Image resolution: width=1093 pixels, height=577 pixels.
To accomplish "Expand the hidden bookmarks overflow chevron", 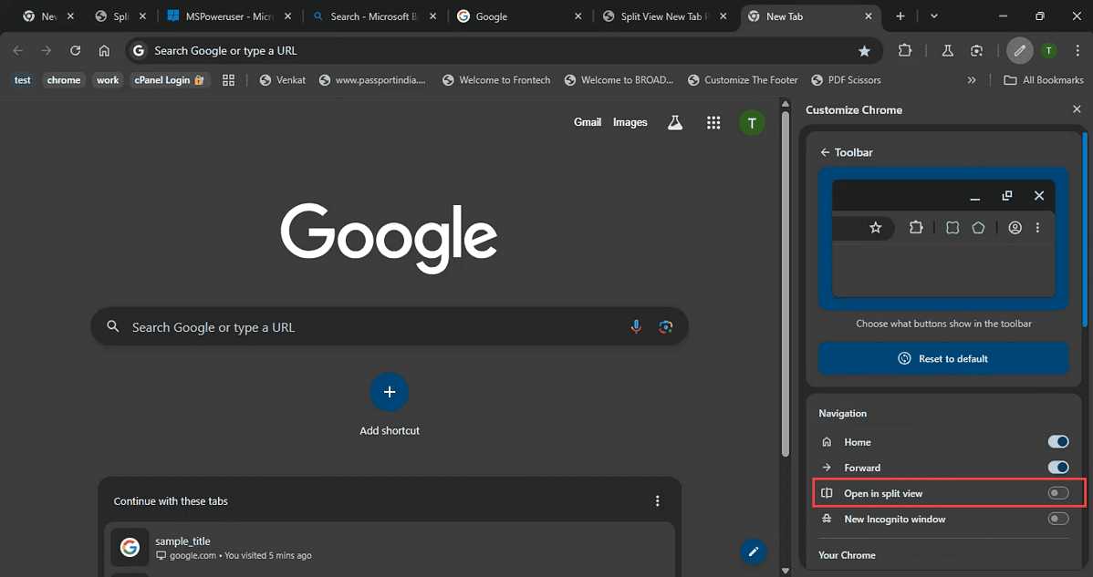I will click(972, 80).
